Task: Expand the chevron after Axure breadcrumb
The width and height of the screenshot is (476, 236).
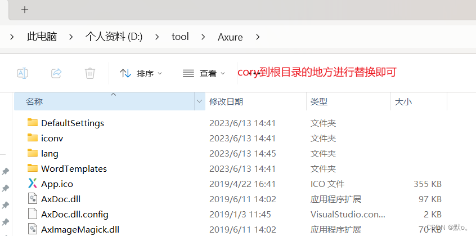Action: (x=258, y=37)
